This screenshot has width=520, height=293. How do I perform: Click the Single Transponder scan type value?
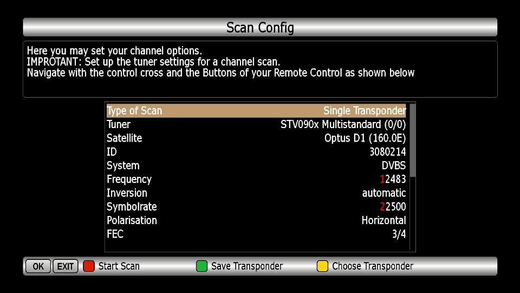[364, 111]
